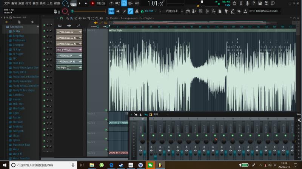The width and height of the screenshot is (302, 169).
Task: Open the project browser view icon
Action: point(213,11)
